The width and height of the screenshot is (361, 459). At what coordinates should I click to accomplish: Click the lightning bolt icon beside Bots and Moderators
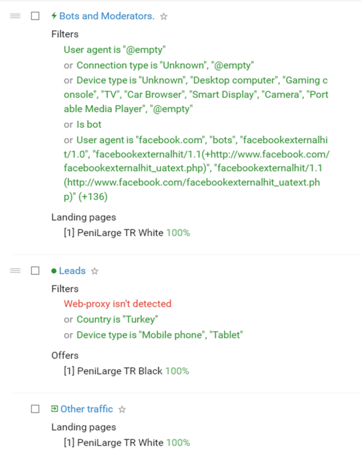54,16
